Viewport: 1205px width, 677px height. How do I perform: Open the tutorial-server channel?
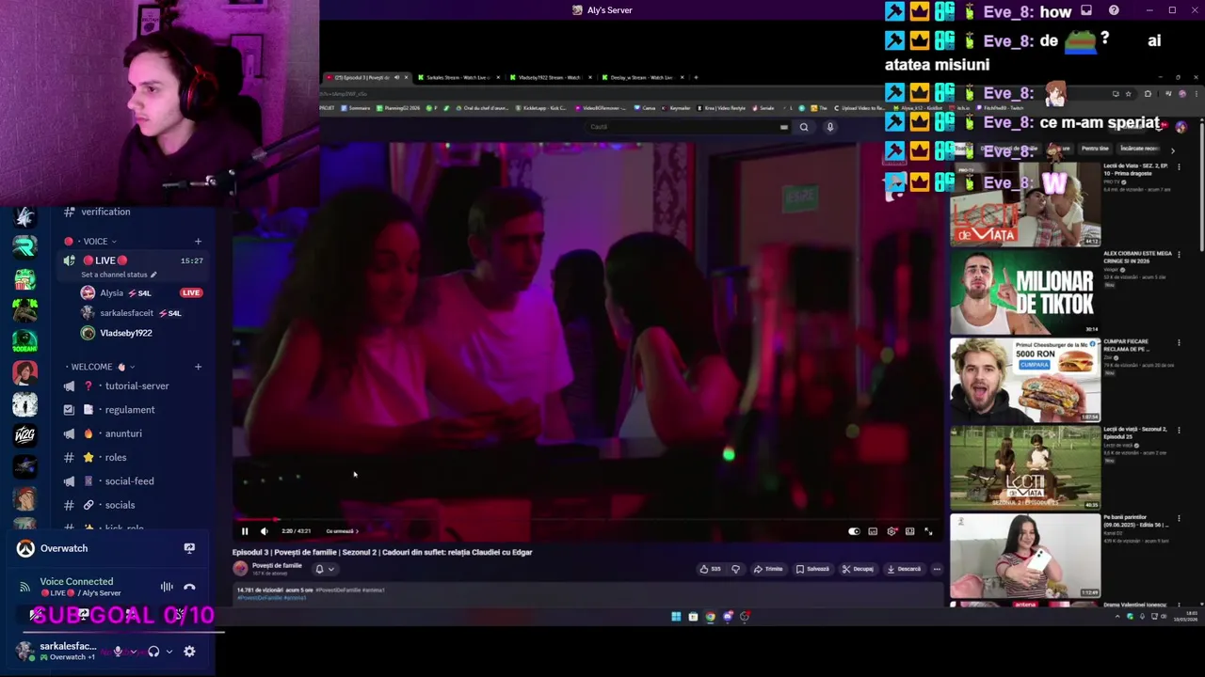[x=137, y=386]
